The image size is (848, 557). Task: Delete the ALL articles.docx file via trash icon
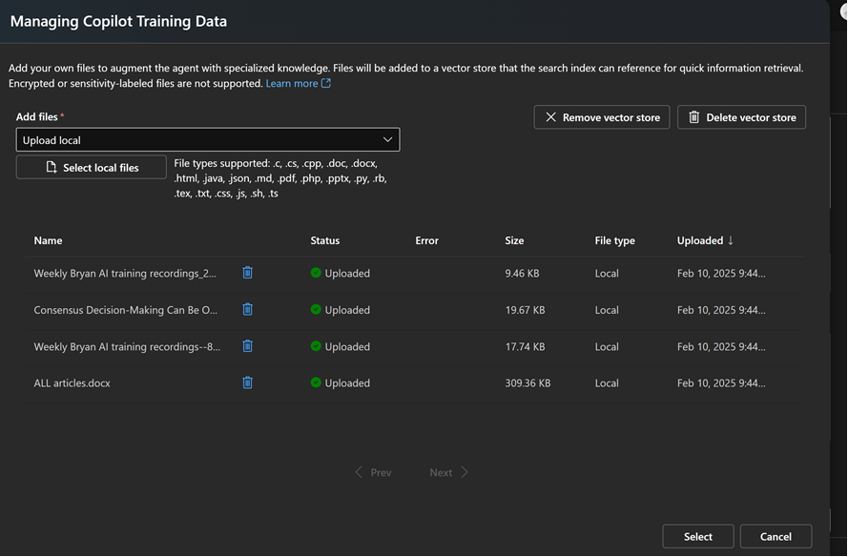tap(248, 382)
